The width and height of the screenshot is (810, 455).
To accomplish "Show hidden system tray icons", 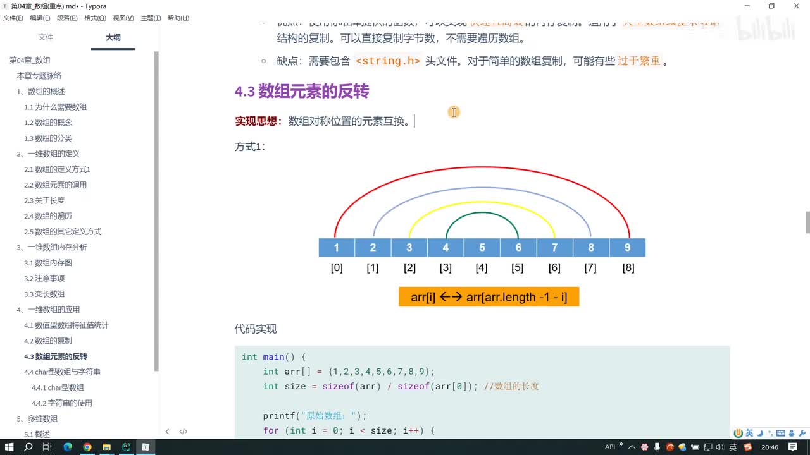I will [x=632, y=447].
